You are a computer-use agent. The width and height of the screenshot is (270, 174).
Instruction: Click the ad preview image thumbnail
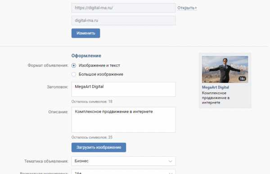point(225,70)
